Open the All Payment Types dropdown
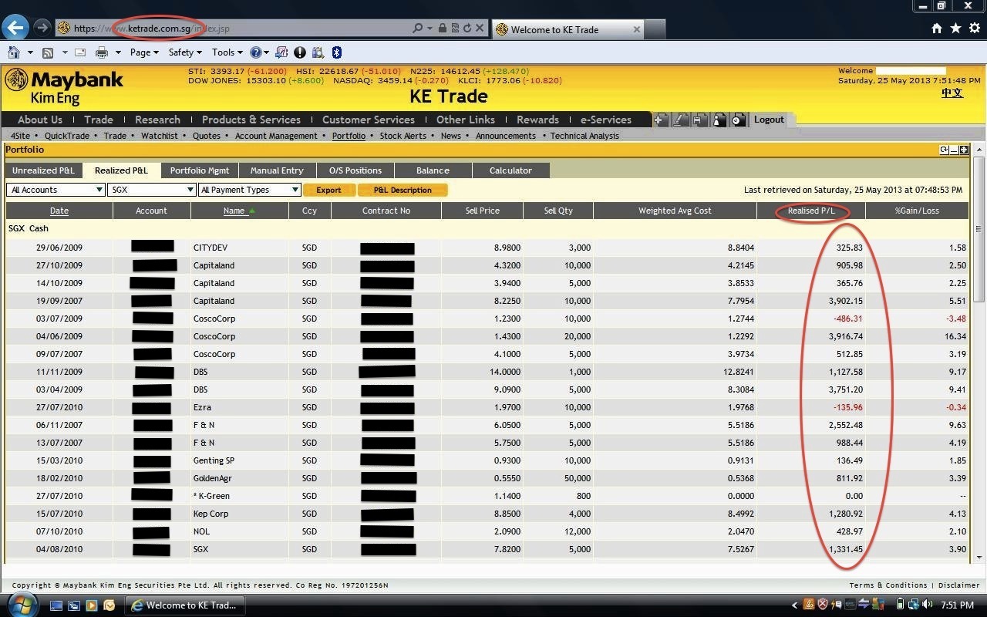 [249, 190]
